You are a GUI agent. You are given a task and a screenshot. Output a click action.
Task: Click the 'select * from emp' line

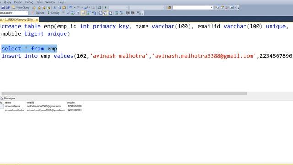pos(29,49)
